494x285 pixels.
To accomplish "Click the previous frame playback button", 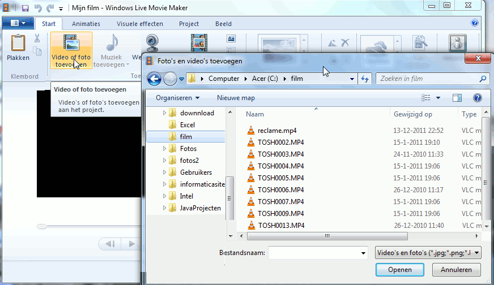I will 110,244.
